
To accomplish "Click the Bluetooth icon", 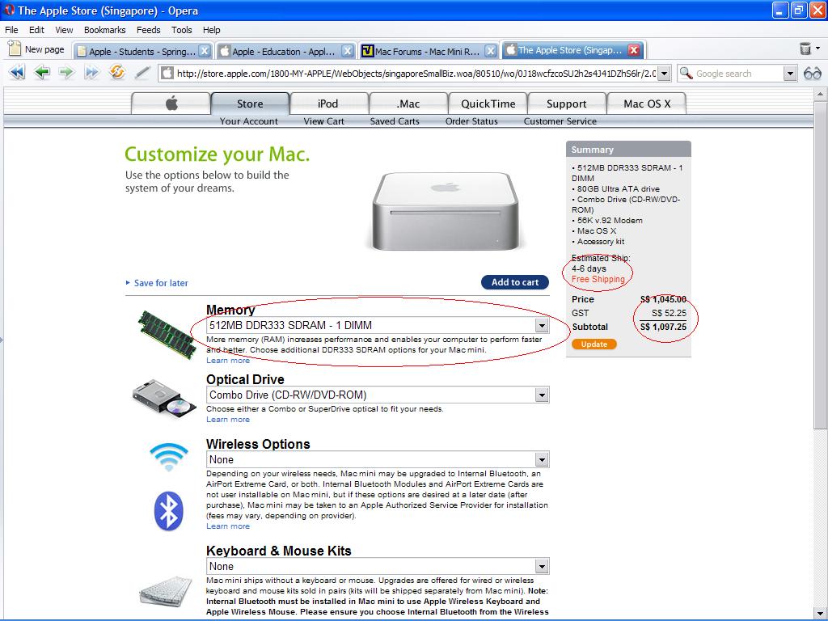I will tap(168, 511).
